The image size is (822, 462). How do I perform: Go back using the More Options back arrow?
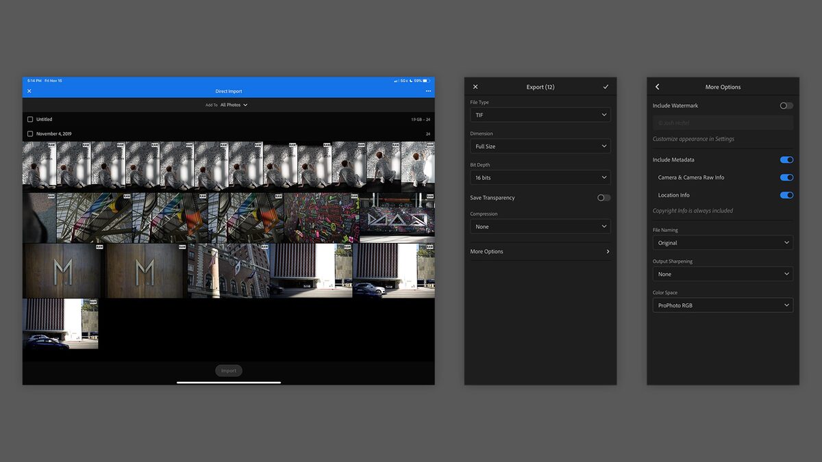click(658, 87)
